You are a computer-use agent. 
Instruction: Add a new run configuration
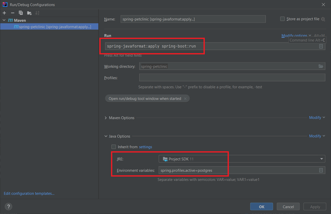point(4,13)
